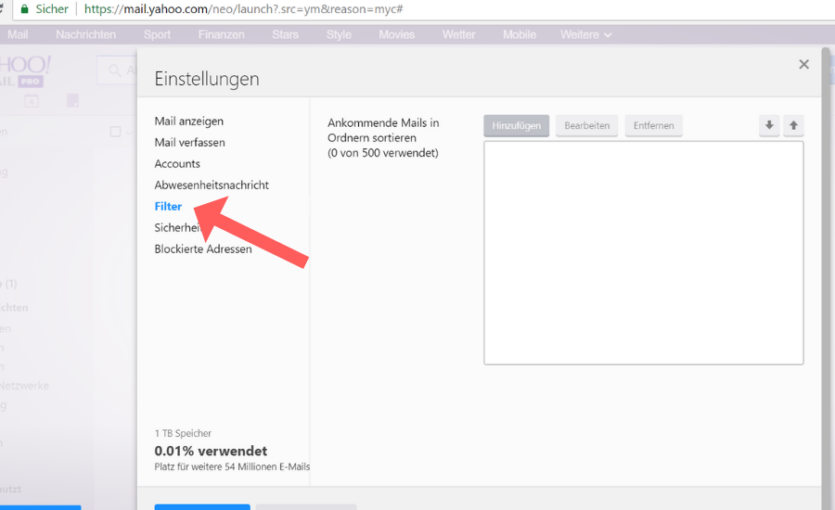Image resolution: width=835 pixels, height=510 pixels.
Task: Select Accounts in the settings list
Action: [177, 164]
